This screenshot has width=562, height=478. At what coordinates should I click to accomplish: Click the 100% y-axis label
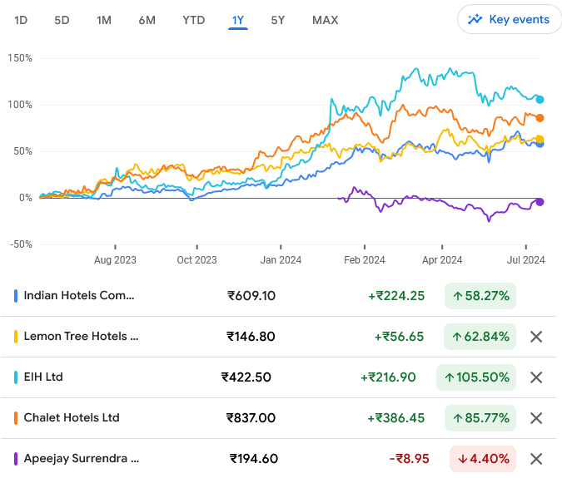click(x=20, y=105)
